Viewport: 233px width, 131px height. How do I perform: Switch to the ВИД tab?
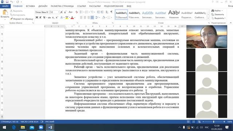click(x=129, y=6)
